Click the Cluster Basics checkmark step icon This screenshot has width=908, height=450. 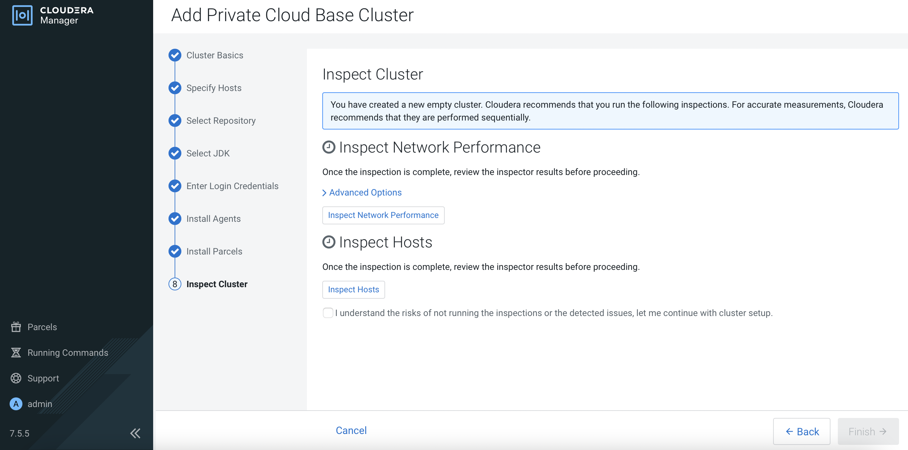pyautogui.click(x=175, y=55)
